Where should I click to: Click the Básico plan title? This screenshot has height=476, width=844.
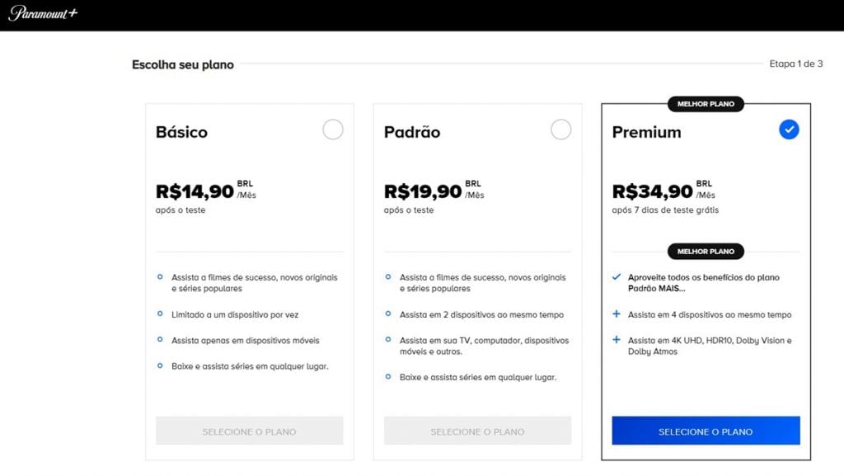click(x=181, y=132)
